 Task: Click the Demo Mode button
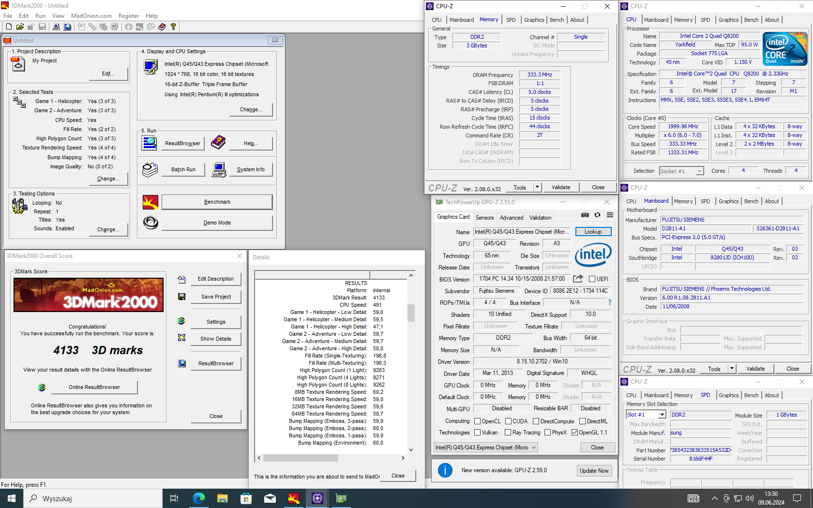coord(217,223)
